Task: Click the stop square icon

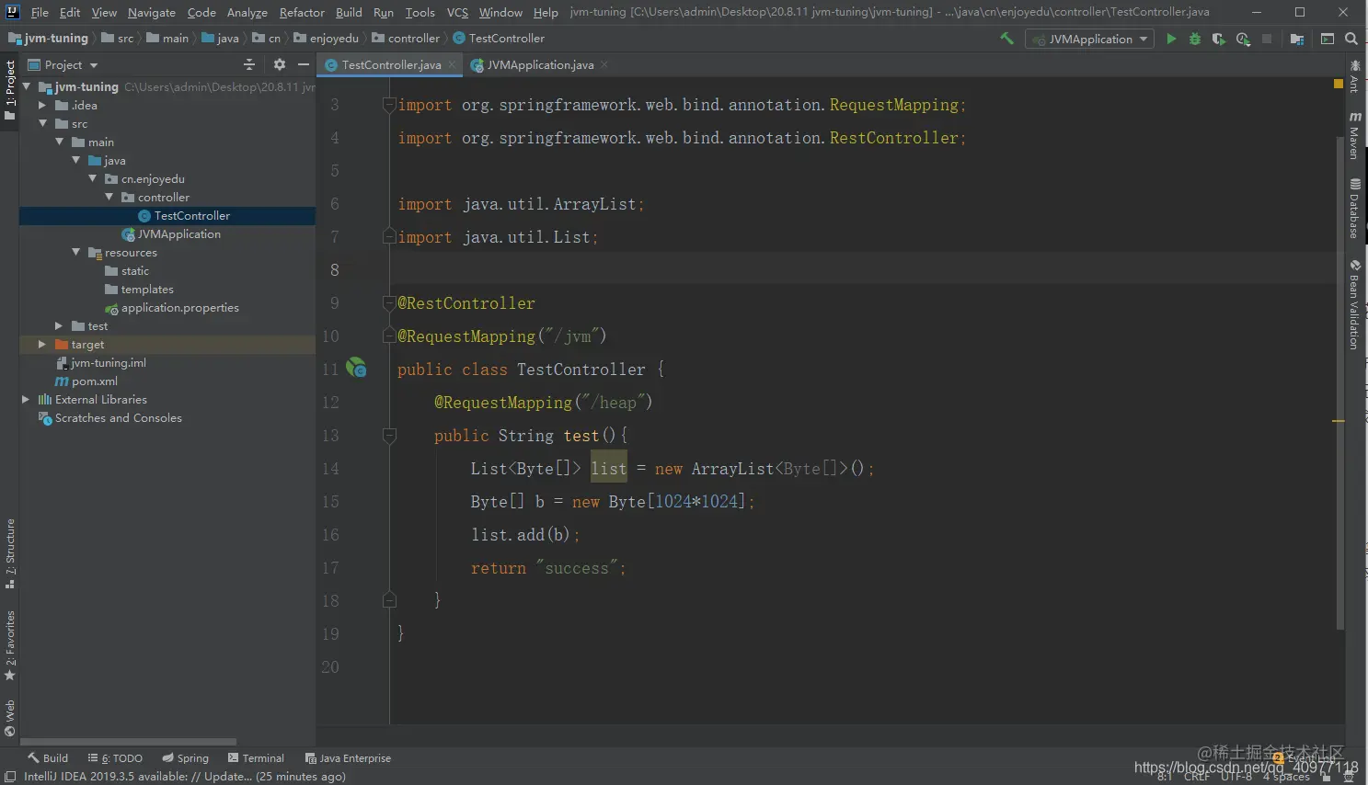Action: tap(1267, 39)
